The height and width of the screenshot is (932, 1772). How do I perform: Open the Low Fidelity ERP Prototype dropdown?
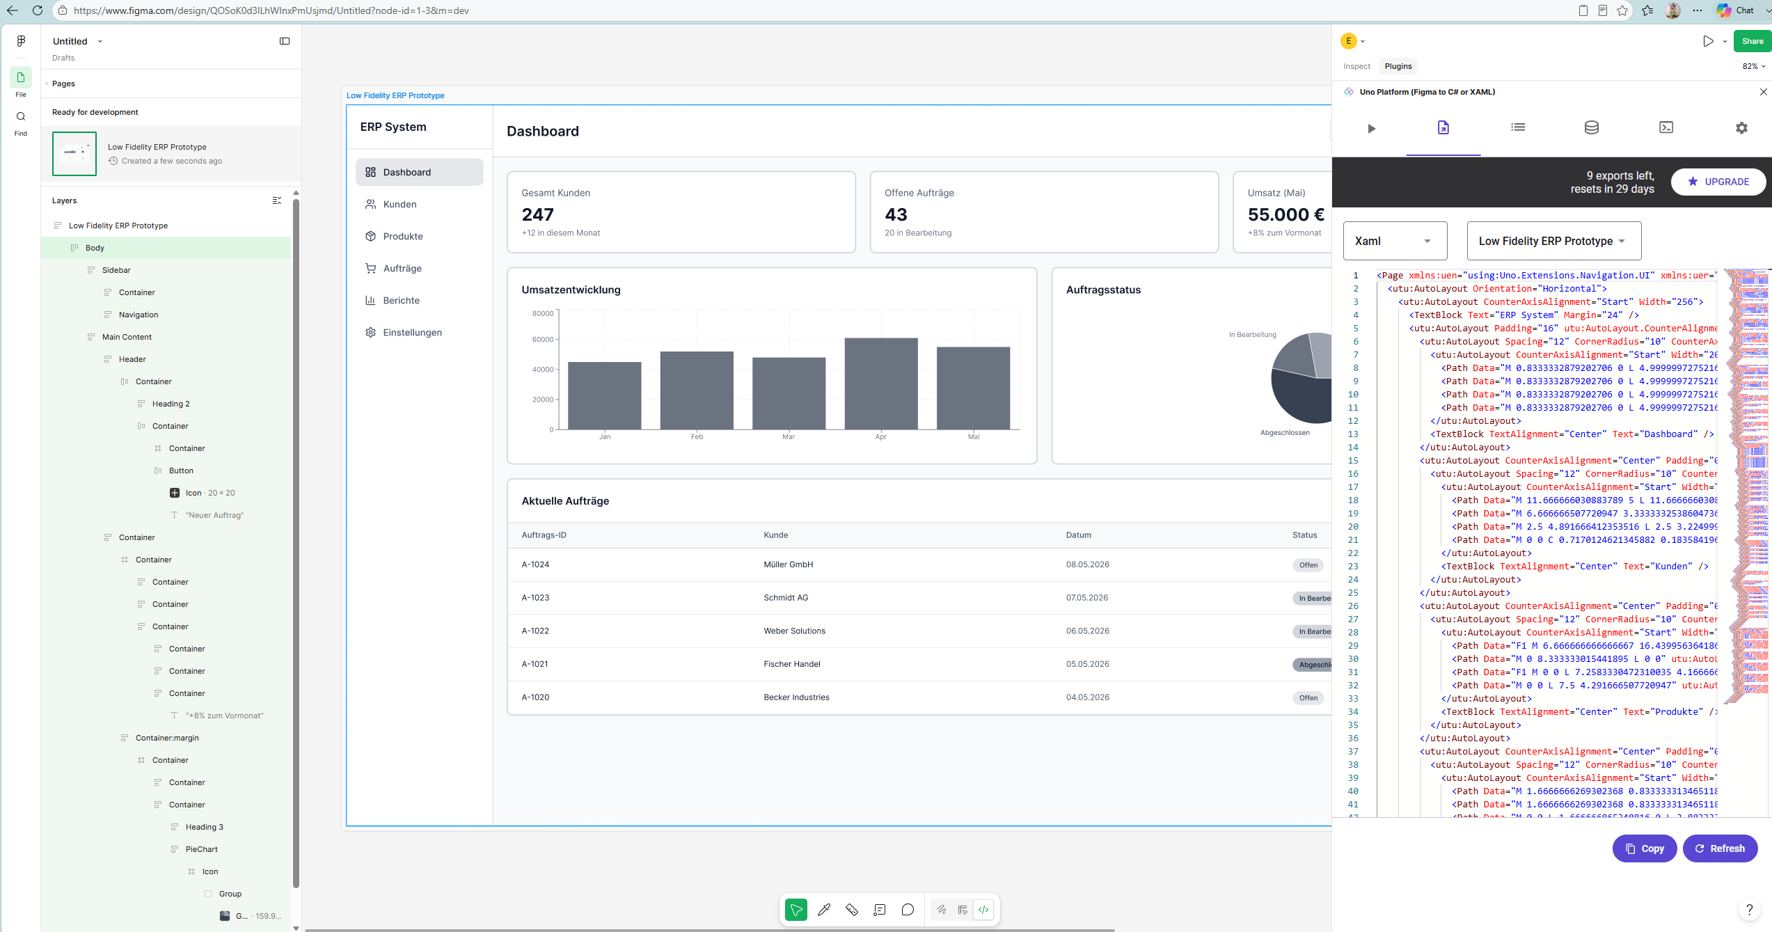[1553, 241]
